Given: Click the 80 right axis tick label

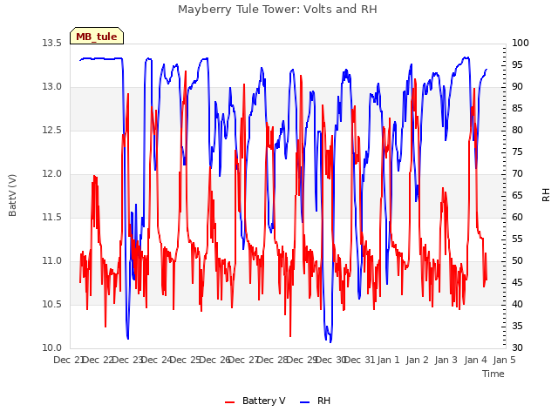Looking at the screenshot, I should pyautogui.click(x=517, y=131).
